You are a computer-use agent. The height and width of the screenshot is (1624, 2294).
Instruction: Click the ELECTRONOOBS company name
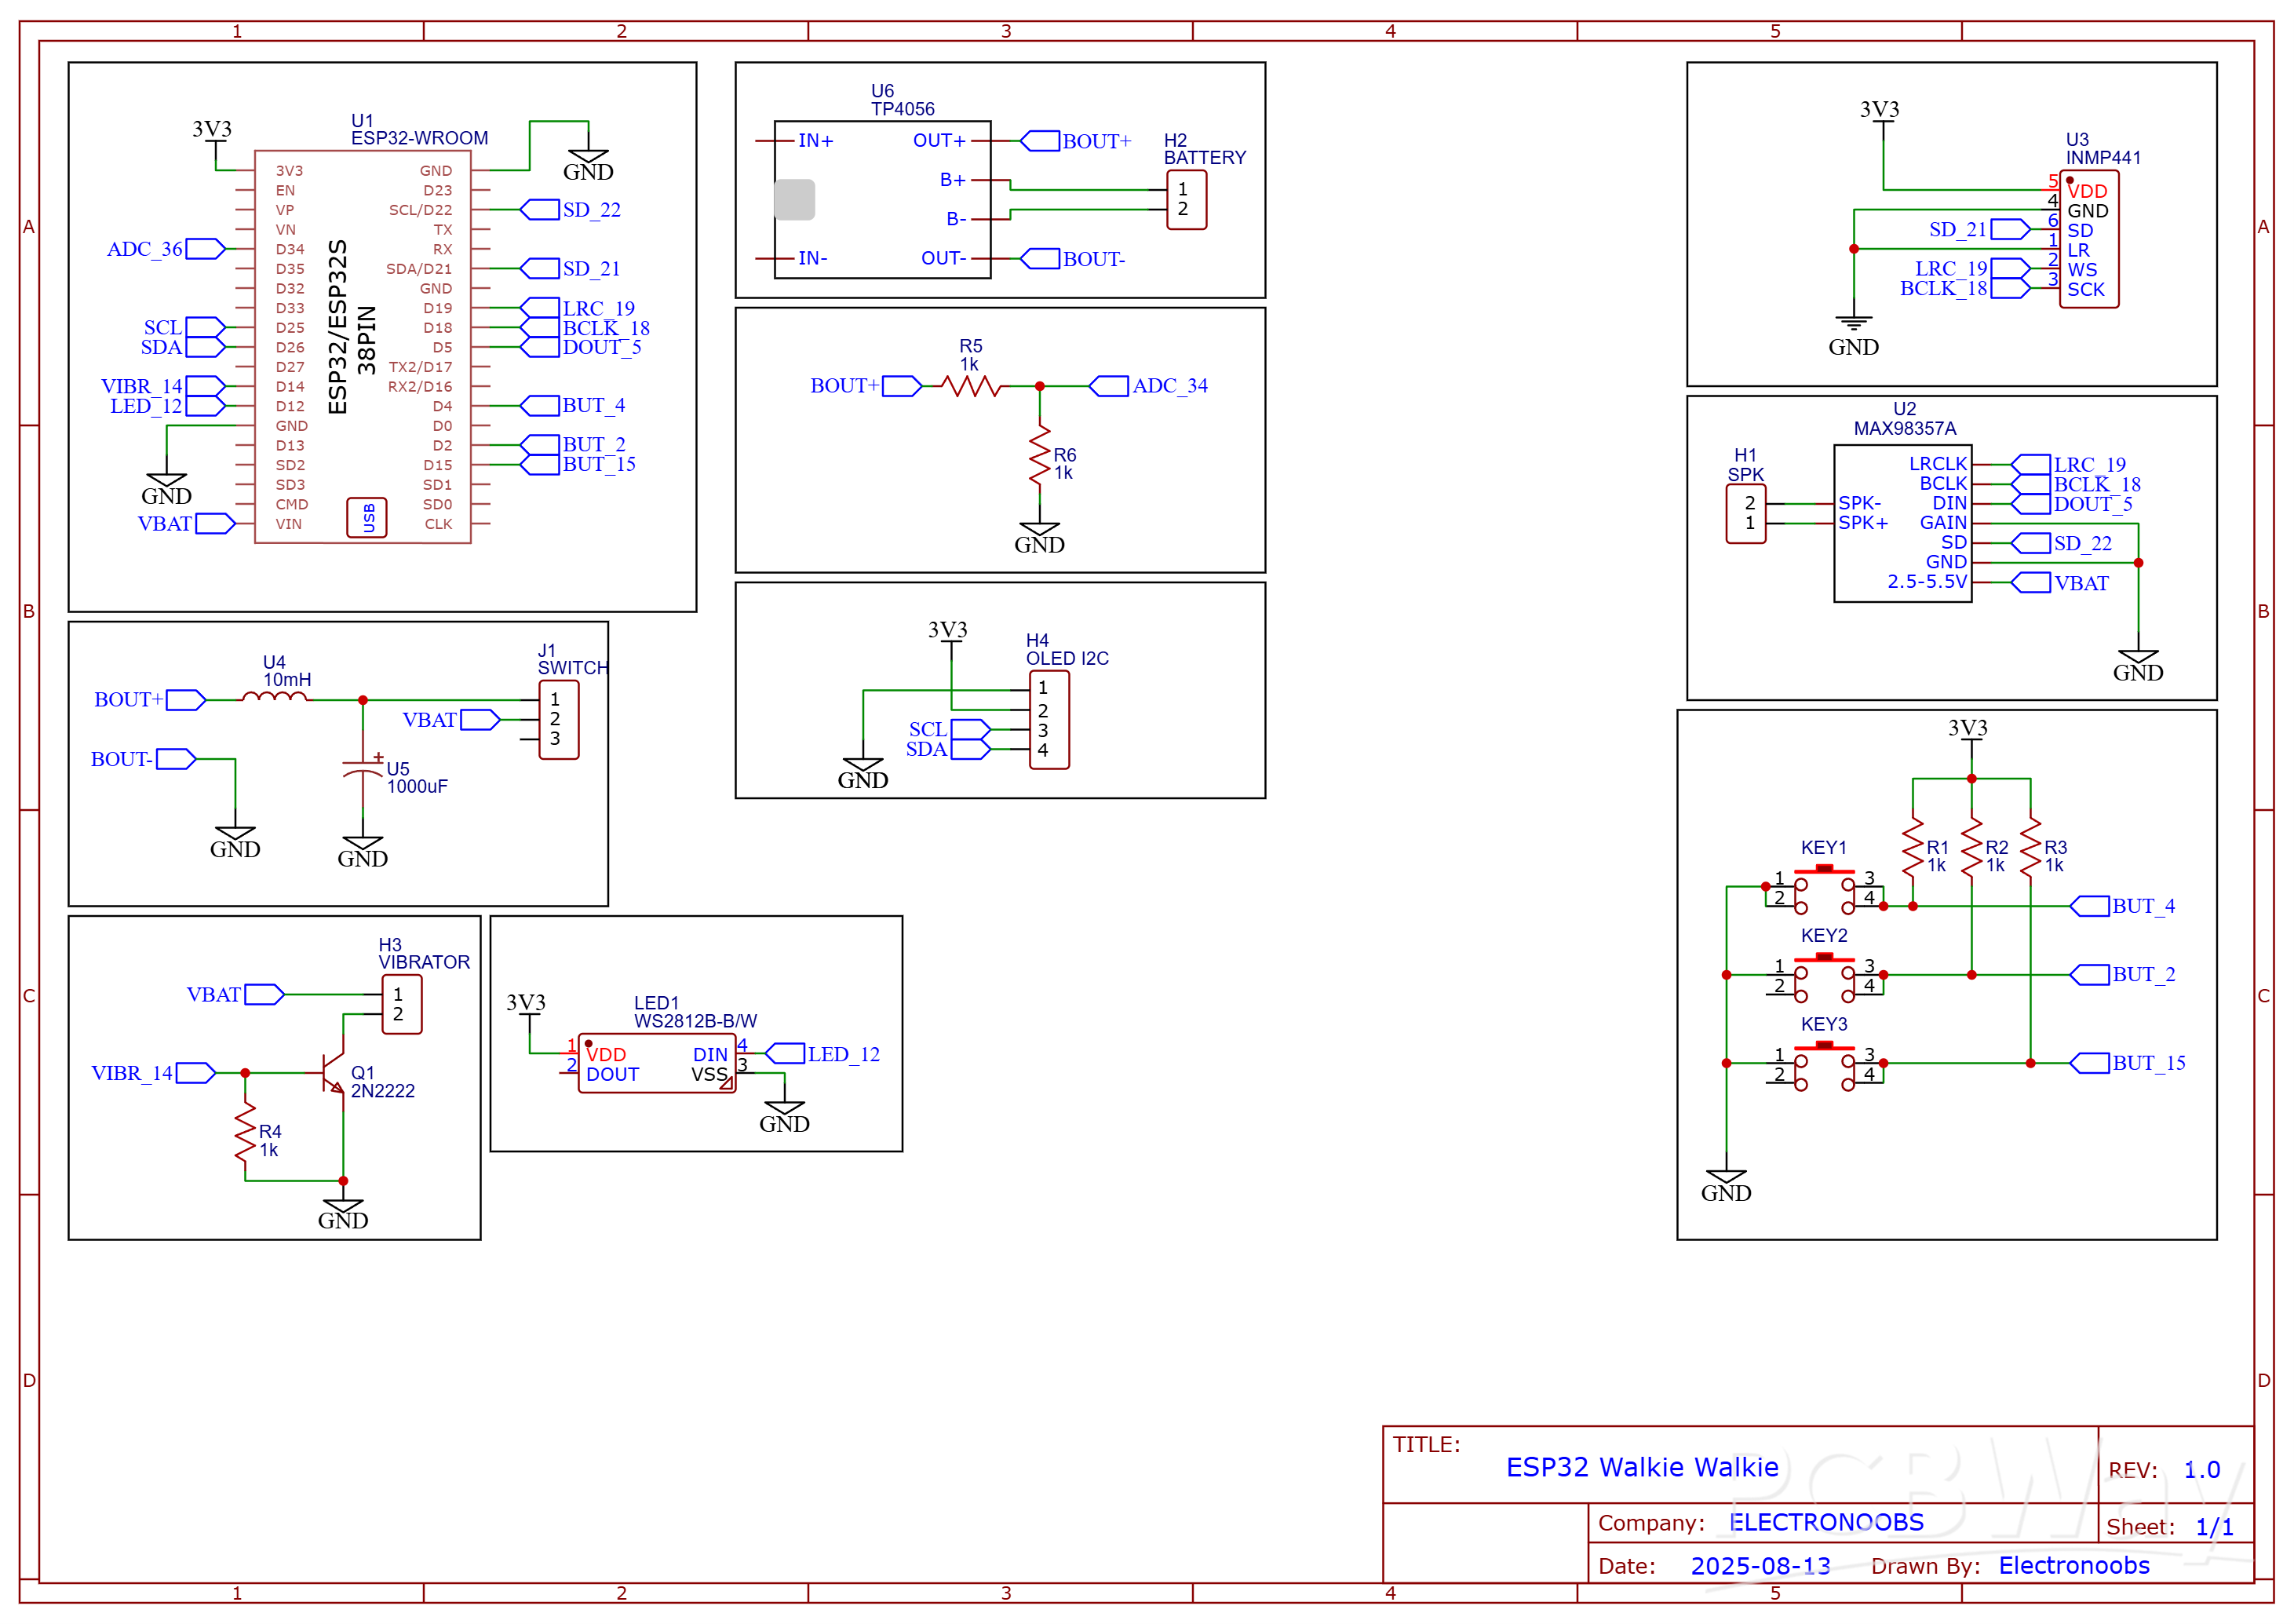1825,1521
